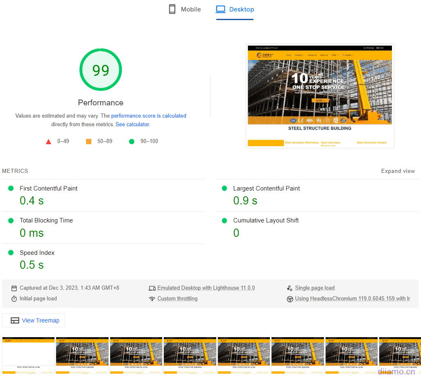Click the red 0–49 score triangle
This screenshot has width=421, height=379.
coord(49,141)
